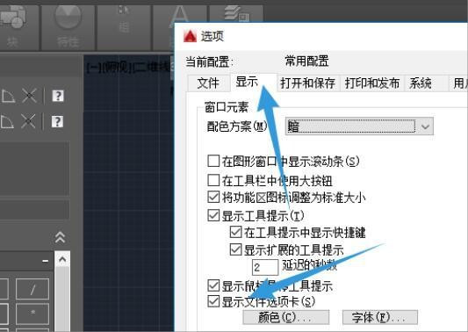The height and width of the screenshot is (332, 468).
Task: Click the layers stack icon in ribbon
Action: (x=237, y=13)
